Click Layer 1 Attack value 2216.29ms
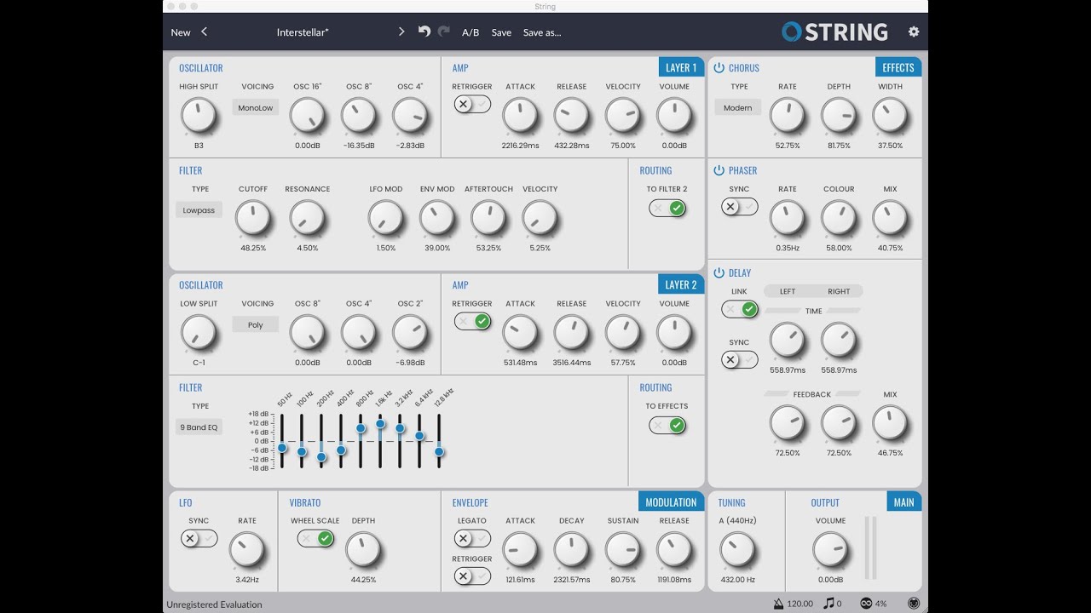The width and height of the screenshot is (1091, 613). [521, 146]
